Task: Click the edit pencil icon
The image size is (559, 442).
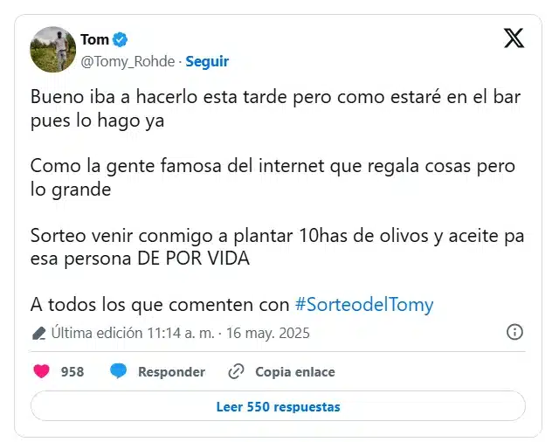Action: point(38,333)
